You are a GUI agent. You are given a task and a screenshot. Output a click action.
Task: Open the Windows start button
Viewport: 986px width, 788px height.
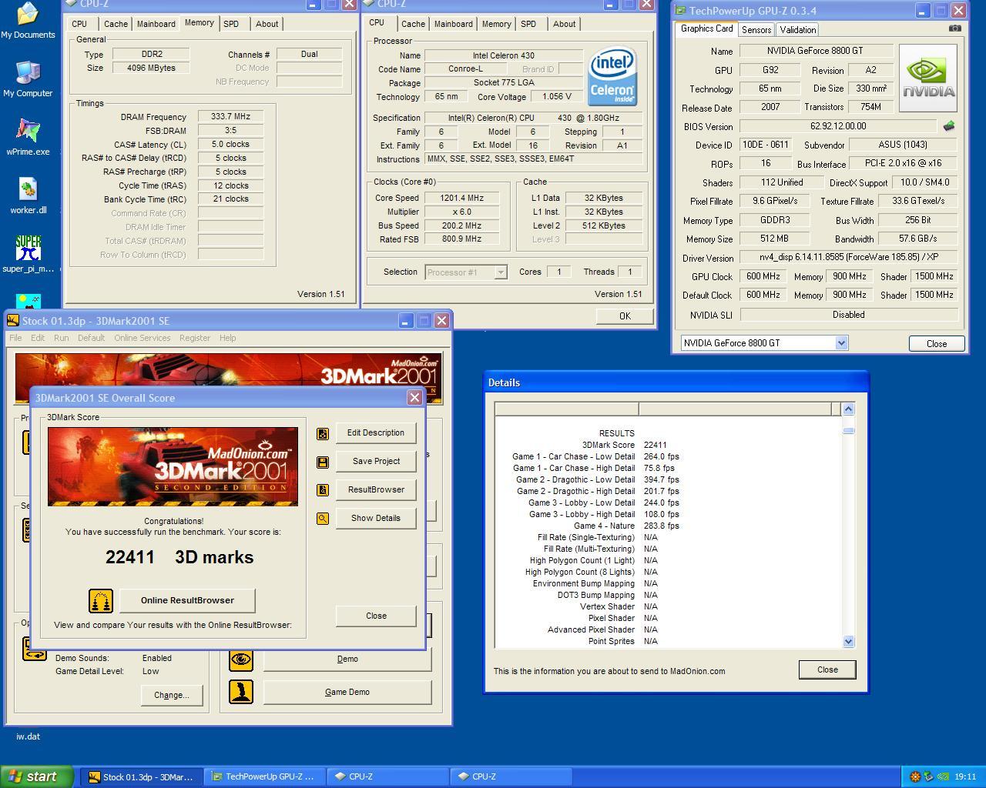coord(37,776)
